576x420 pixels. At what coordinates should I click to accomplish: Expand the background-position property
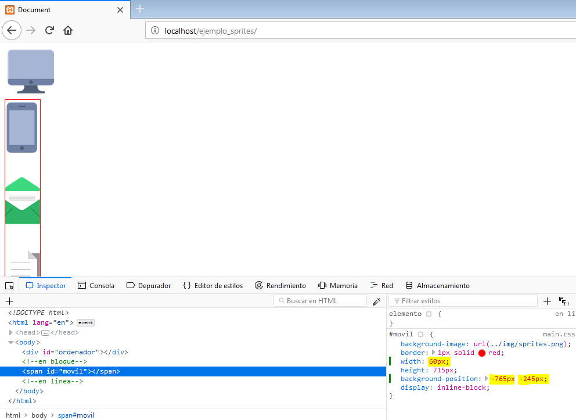[x=487, y=379]
